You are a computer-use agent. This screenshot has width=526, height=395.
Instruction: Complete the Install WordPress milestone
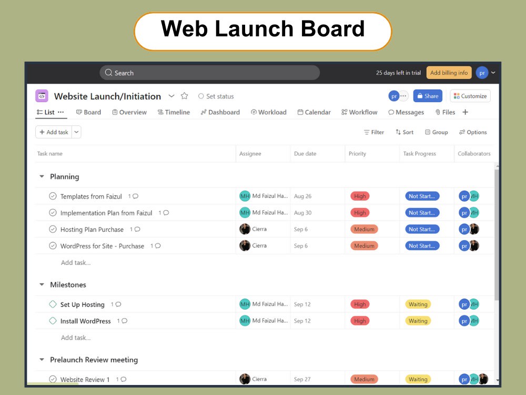pyautogui.click(x=53, y=321)
